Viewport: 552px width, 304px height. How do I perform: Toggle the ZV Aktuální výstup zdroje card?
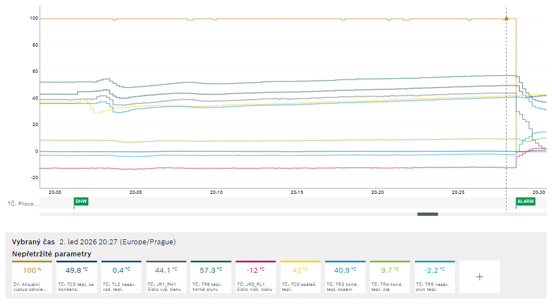click(32, 277)
